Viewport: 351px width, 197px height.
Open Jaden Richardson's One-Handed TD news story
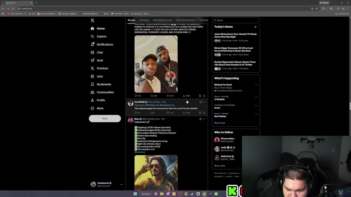pos(235,35)
